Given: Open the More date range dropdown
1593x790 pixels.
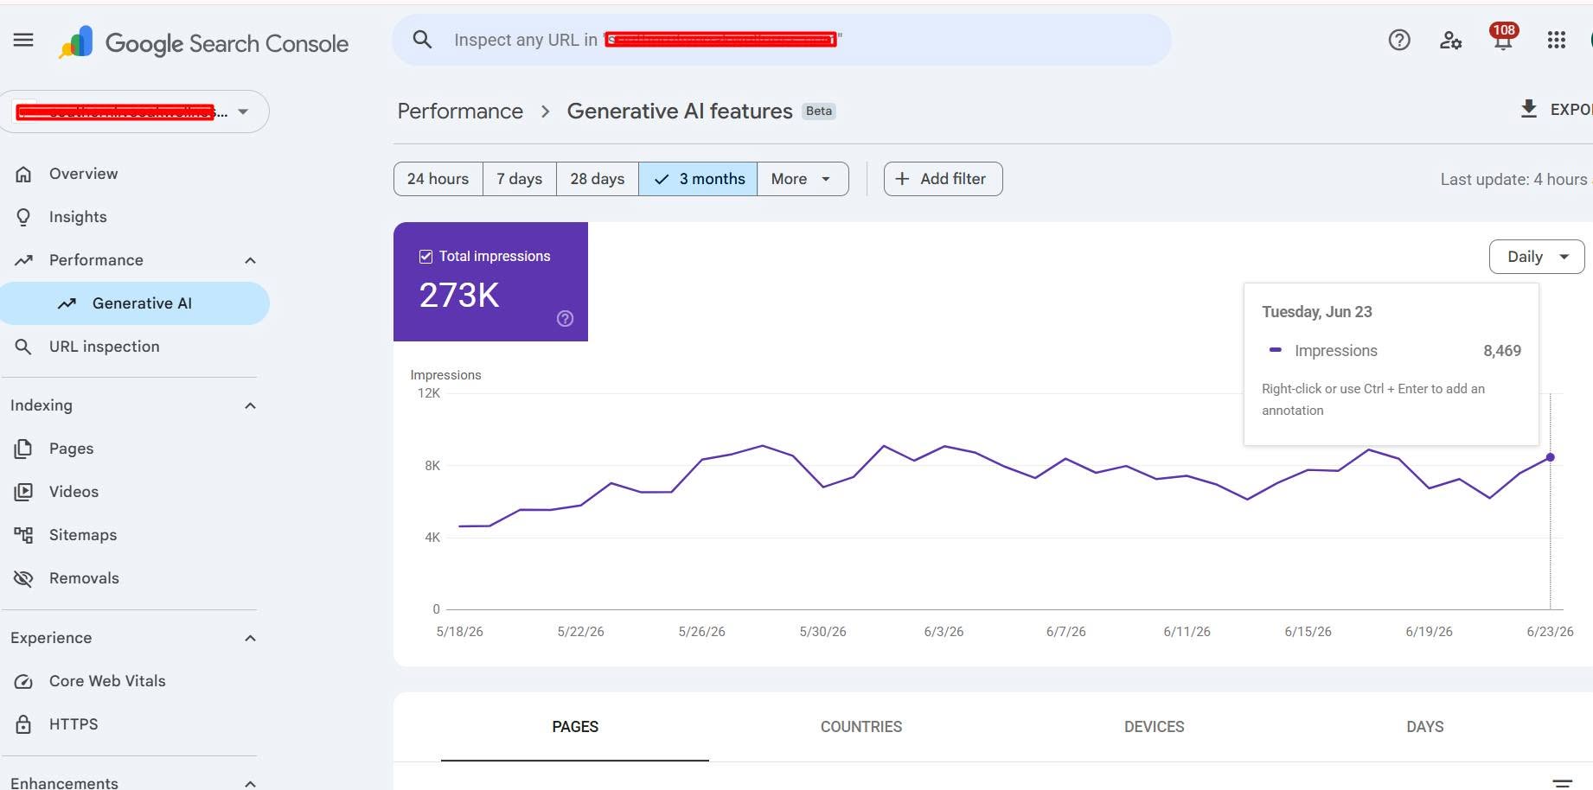Looking at the screenshot, I should (x=803, y=179).
